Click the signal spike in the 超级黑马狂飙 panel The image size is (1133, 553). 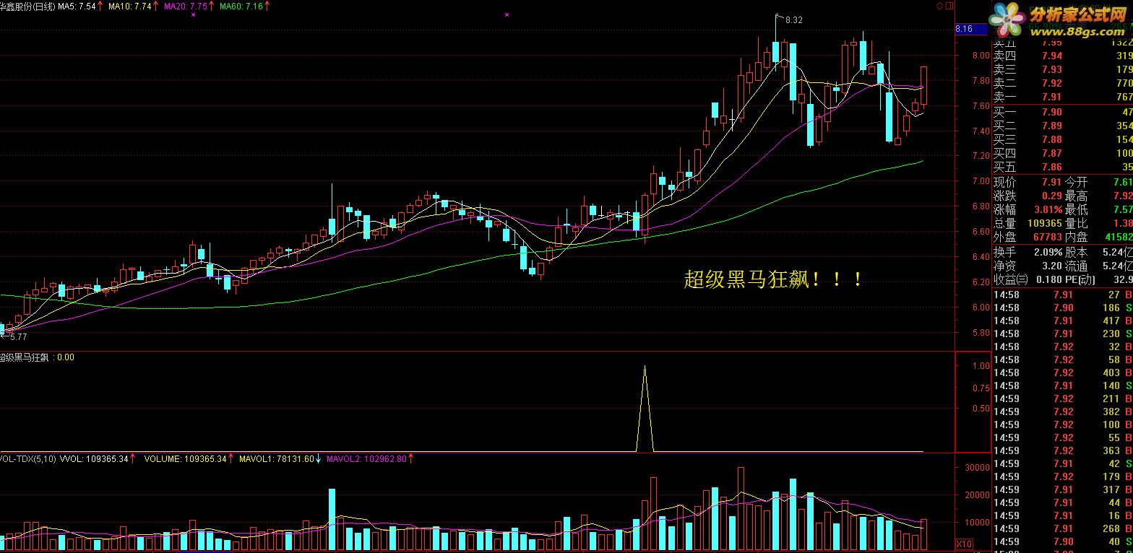[x=645, y=409]
